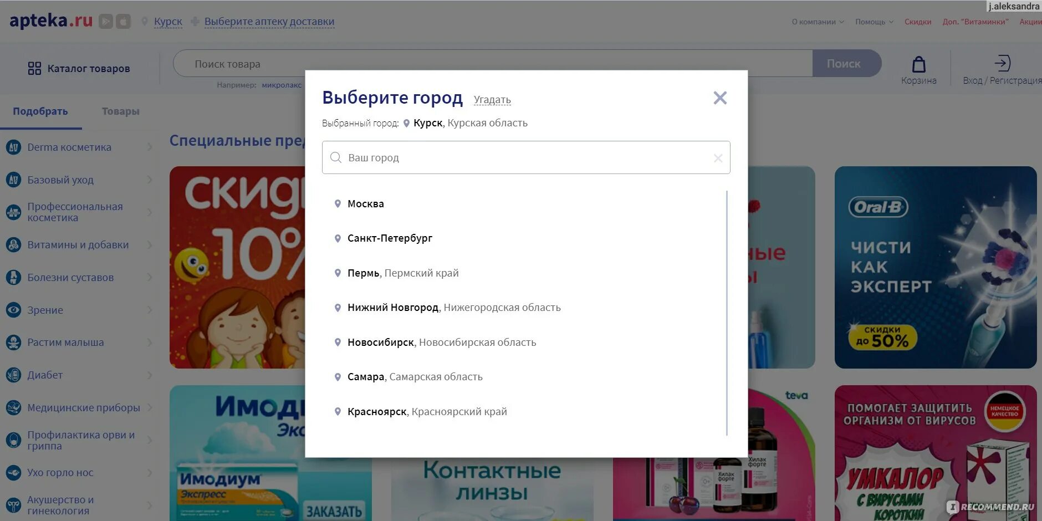The width and height of the screenshot is (1042, 521).
Task: Click Профилактика орви и гриппа icon
Action: 13,440
